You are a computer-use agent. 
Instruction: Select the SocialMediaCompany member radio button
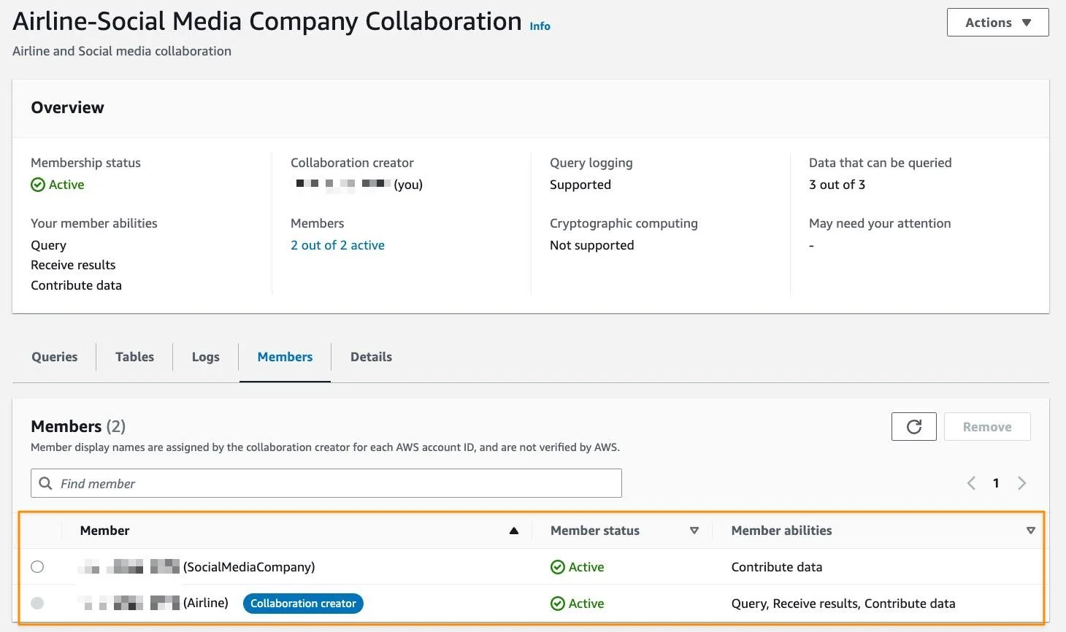[x=37, y=567]
